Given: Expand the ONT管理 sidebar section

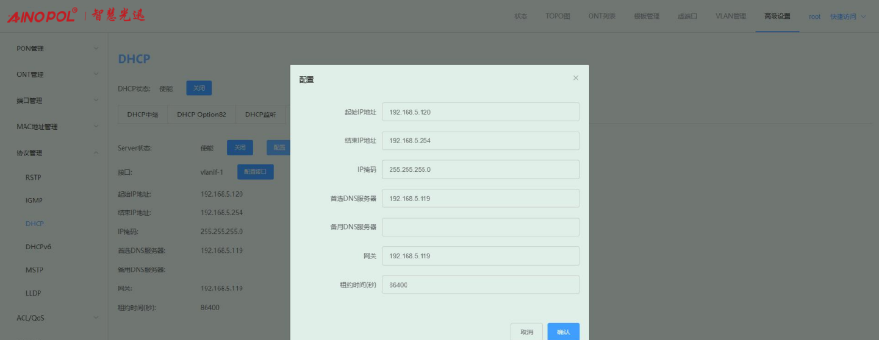Looking at the screenshot, I should point(56,74).
